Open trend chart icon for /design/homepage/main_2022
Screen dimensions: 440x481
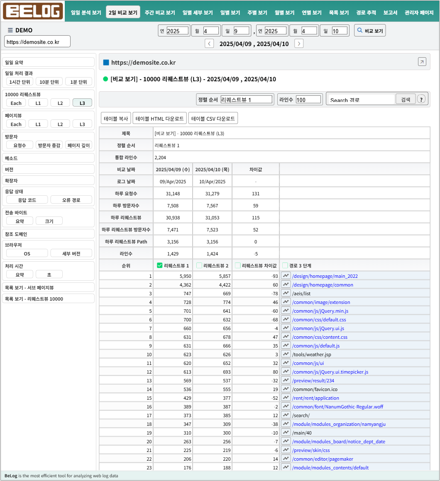(x=286, y=276)
